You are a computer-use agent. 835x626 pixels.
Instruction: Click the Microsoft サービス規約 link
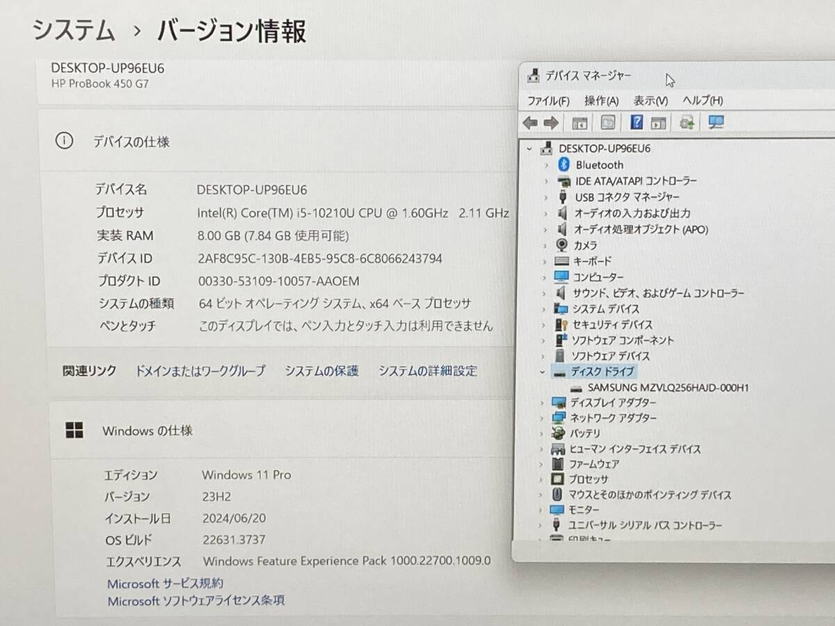[x=165, y=584]
